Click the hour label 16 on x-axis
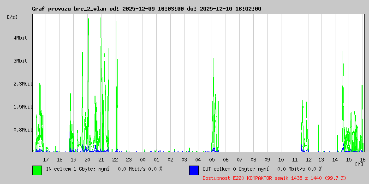369x184 pixels. pos(362,160)
